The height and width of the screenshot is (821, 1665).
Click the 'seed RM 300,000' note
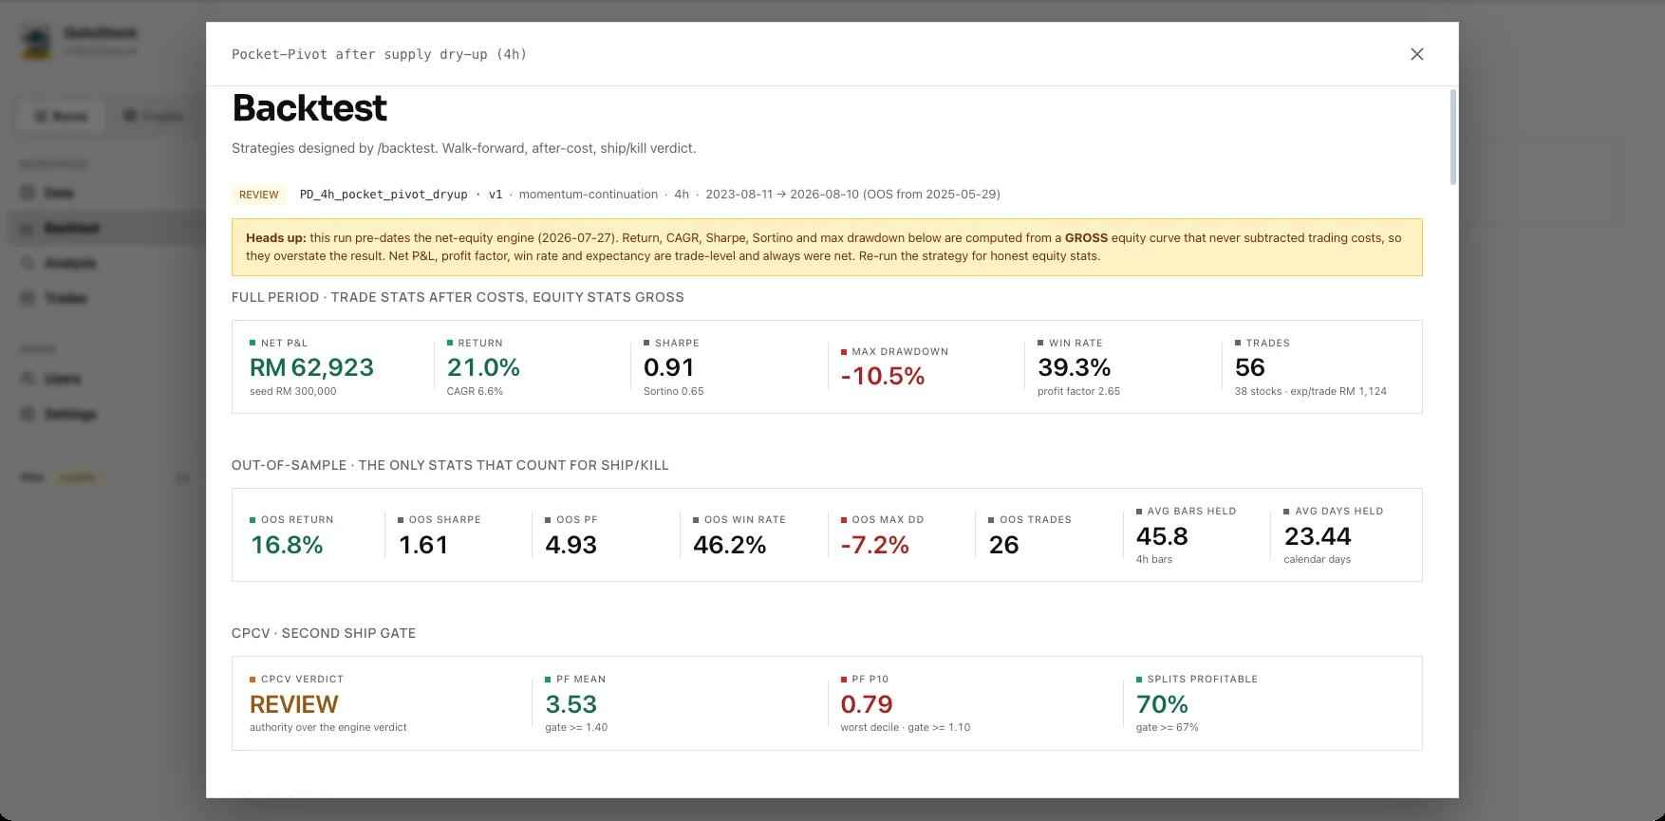pyautogui.click(x=292, y=391)
